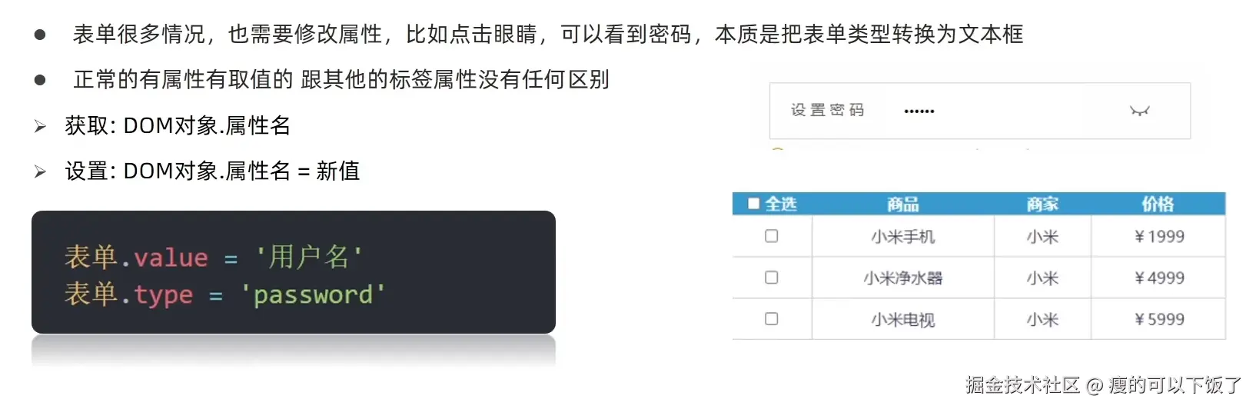Image resolution: width=1256 pixels, height=409 pixels.
Task: Select the 商品 column header
Action: tap(902, 204)
